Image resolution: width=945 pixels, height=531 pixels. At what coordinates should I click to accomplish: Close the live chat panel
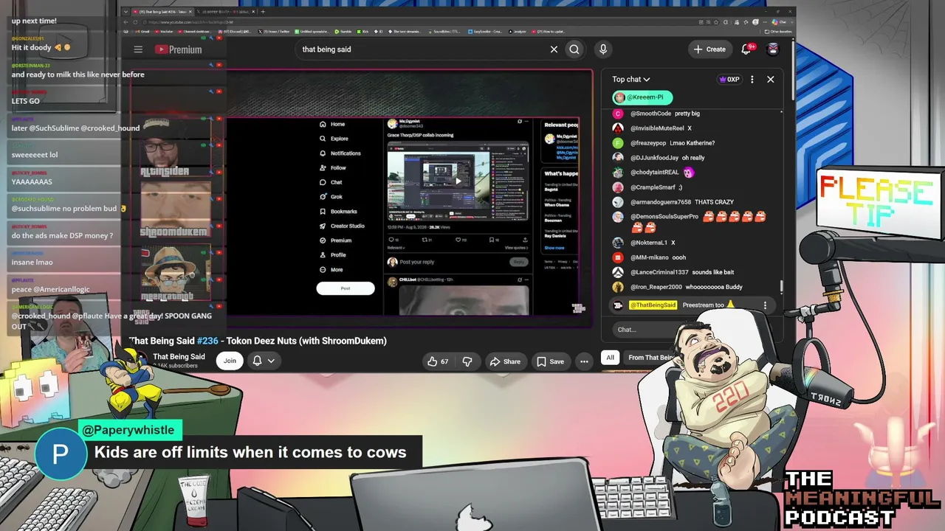(770, 79)
